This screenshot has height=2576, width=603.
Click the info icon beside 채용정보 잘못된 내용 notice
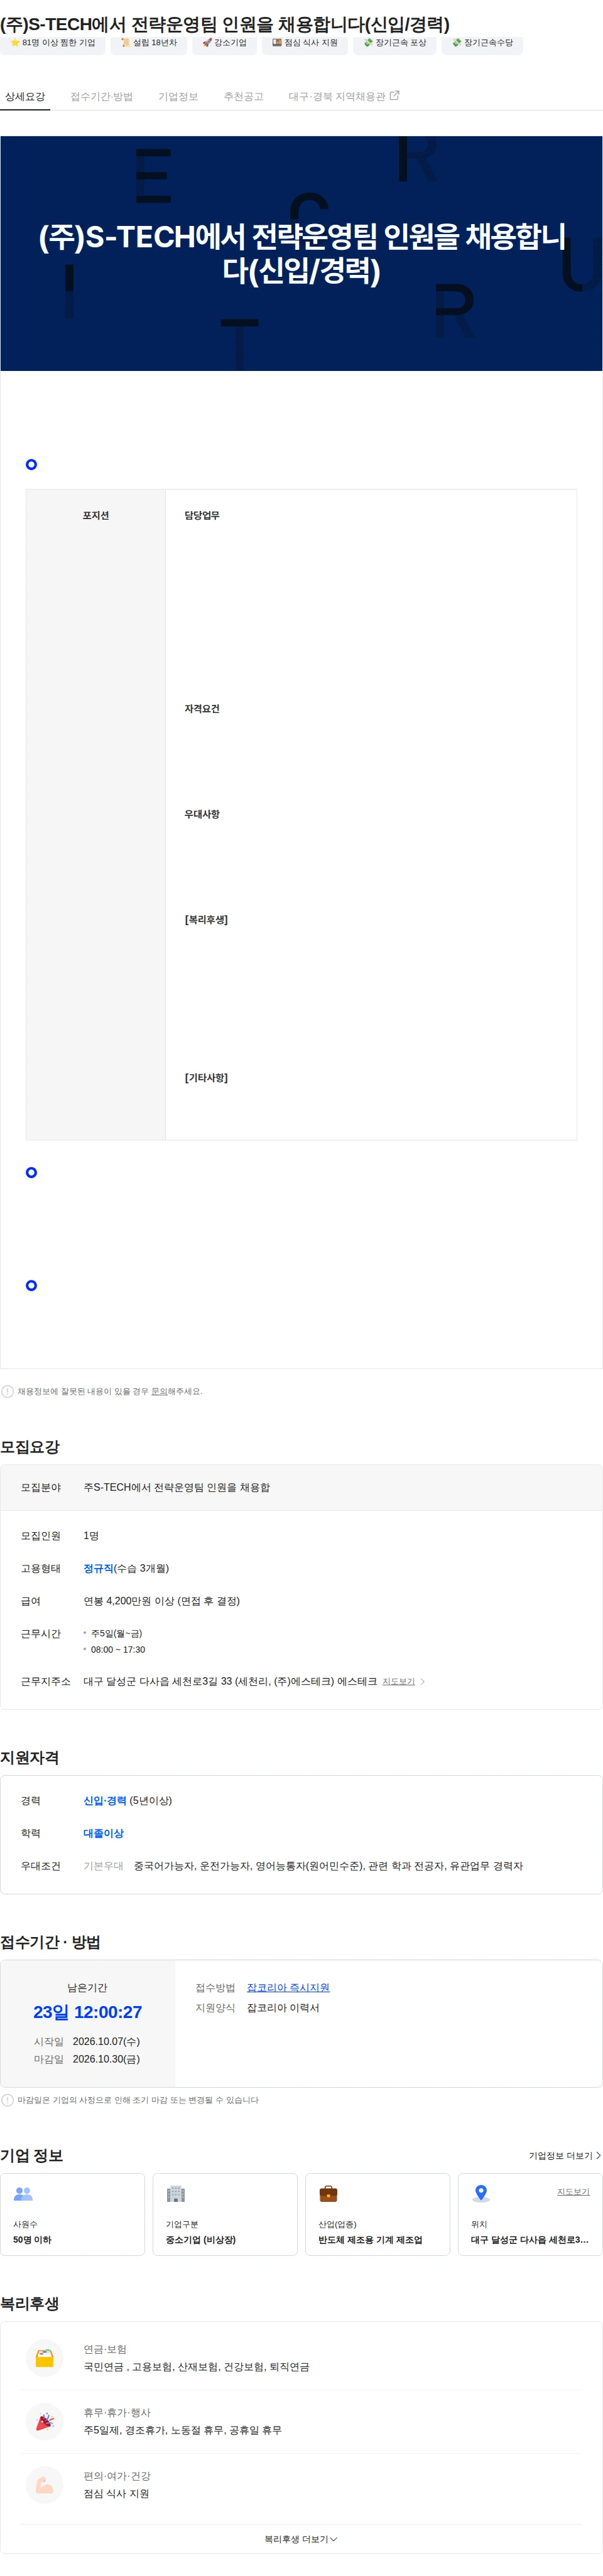[8, 1391]
